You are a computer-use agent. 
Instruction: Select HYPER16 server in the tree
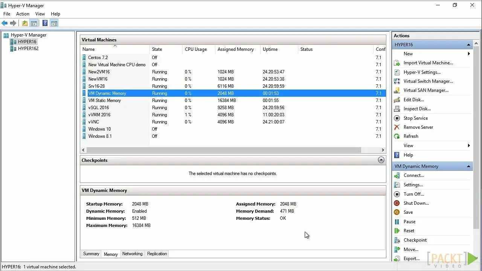pos(27,42)
